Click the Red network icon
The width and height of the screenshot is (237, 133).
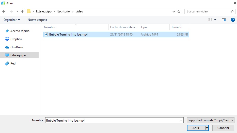point(7,63)
